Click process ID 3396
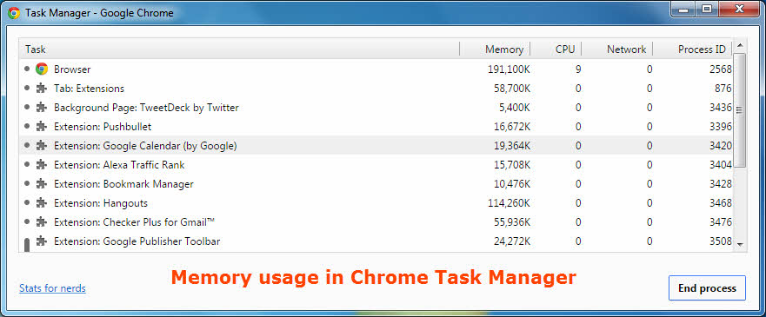The width and height of the screenshot is (766, 317). point(721,126)
